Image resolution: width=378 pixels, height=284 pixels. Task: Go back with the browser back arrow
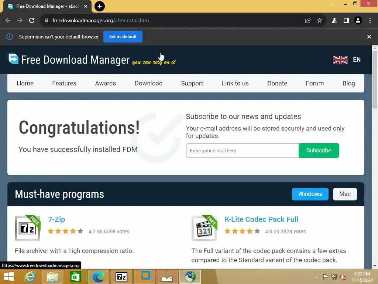coord(8,21)
